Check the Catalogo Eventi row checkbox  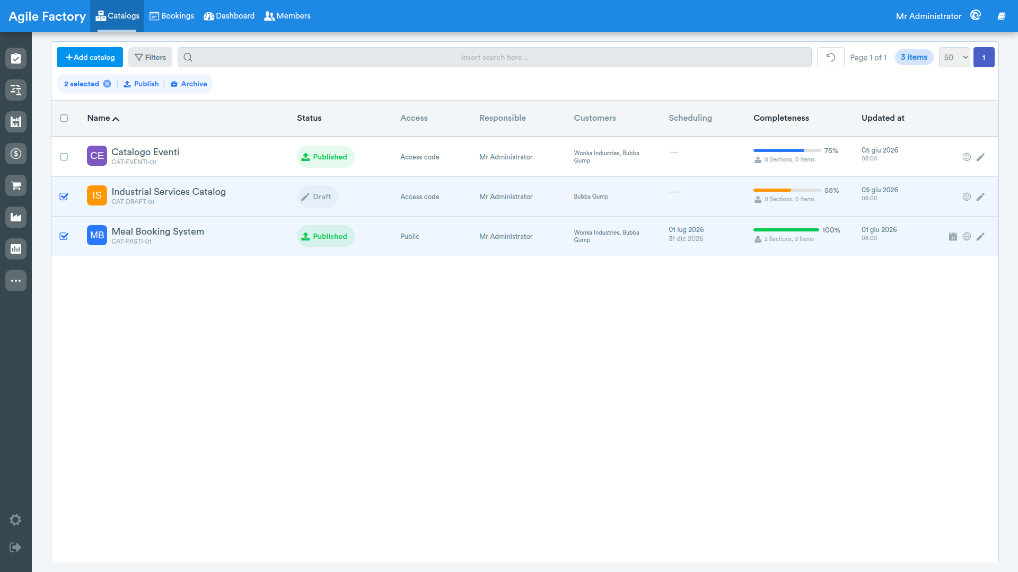[64, 157]
